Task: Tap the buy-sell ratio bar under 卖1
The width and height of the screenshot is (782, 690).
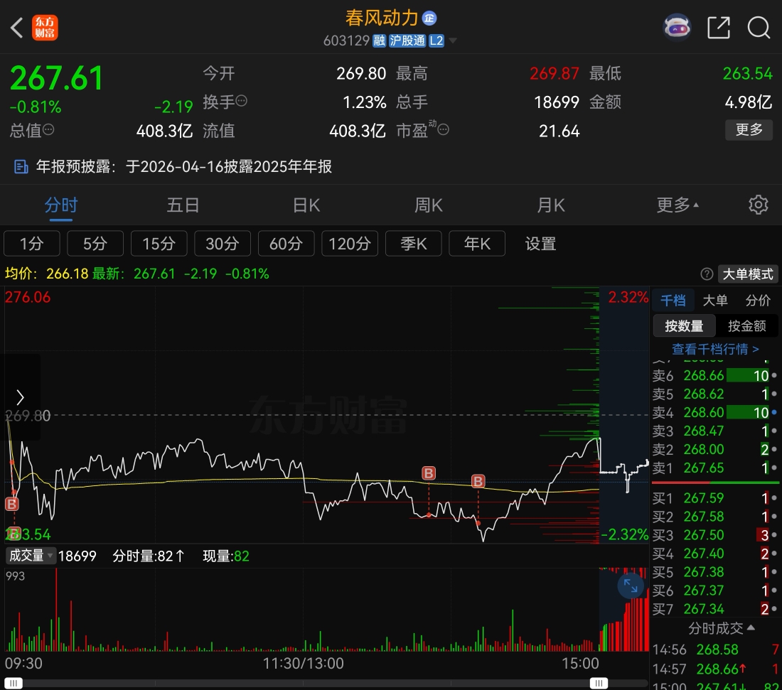Action: (715, 483)
